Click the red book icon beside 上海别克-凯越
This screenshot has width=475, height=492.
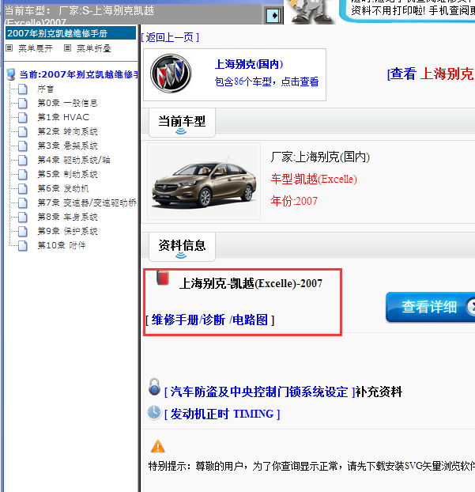(163, 278)
